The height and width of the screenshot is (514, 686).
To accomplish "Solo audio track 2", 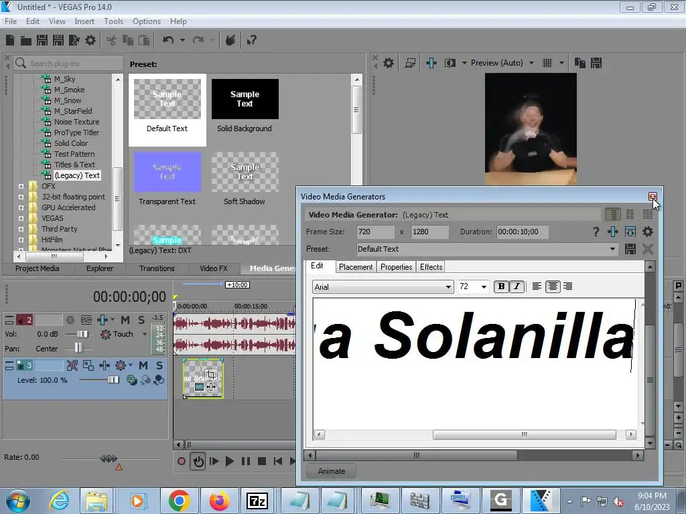I will pos(141,320).
